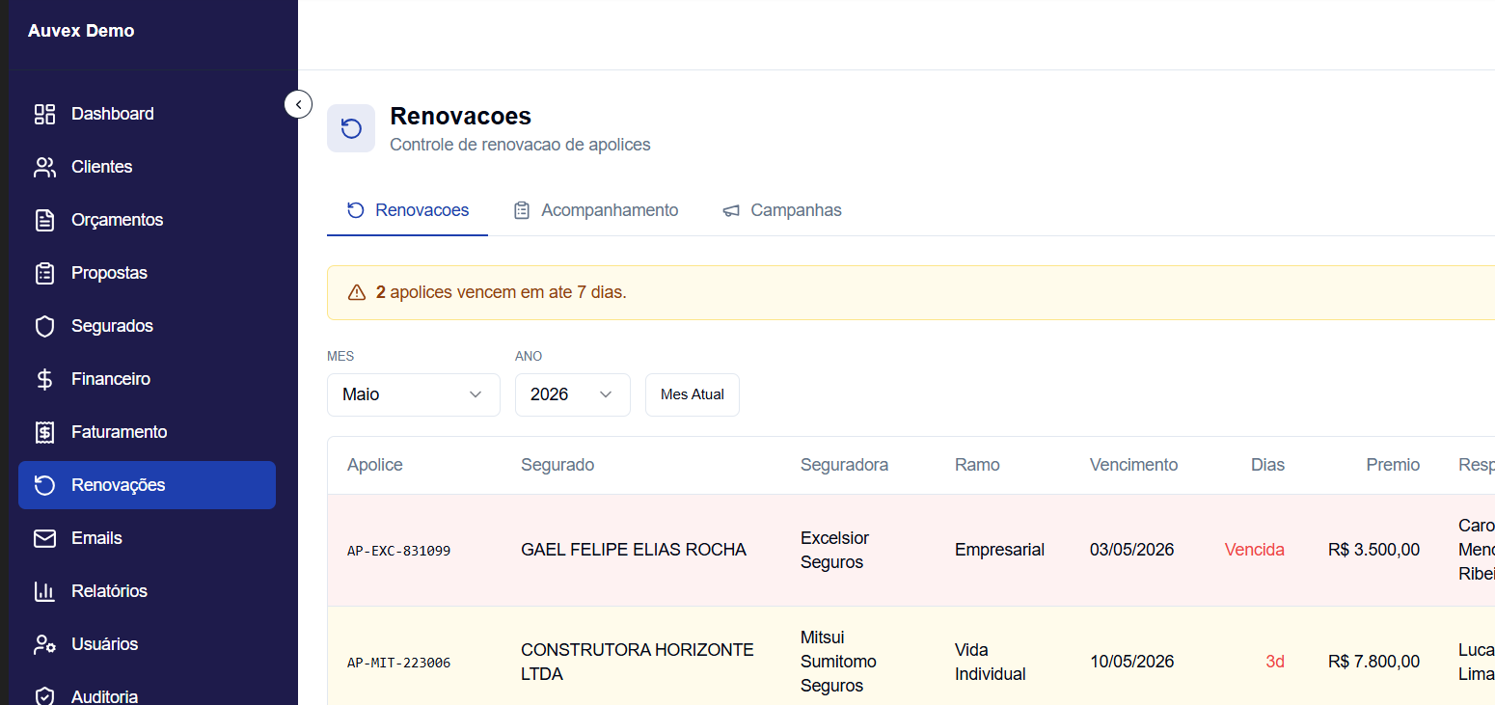Click the Renovacoes tab refresh icon
Screen dimensions: 1495x705
(x=356, y=210)
